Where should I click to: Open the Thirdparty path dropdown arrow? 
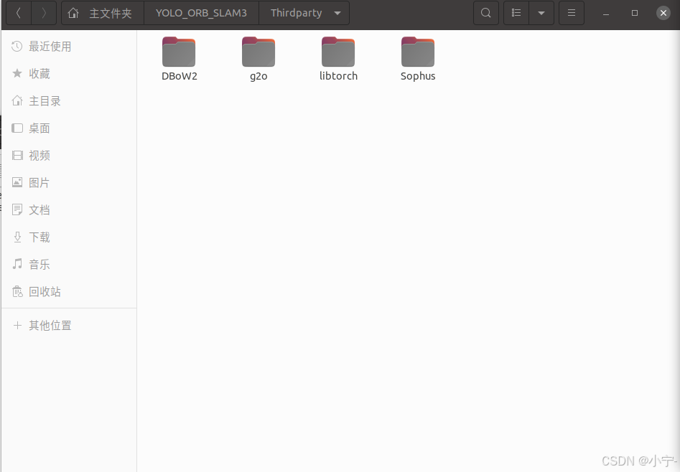click(337, 13)
